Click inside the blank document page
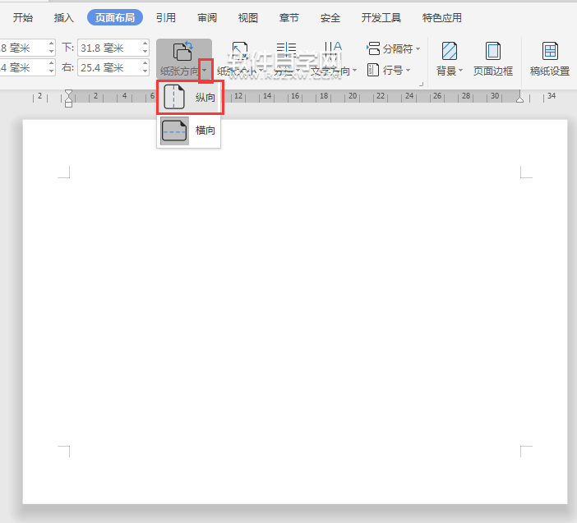Screen dimensions: 577x523 click(x=295, y=312)
